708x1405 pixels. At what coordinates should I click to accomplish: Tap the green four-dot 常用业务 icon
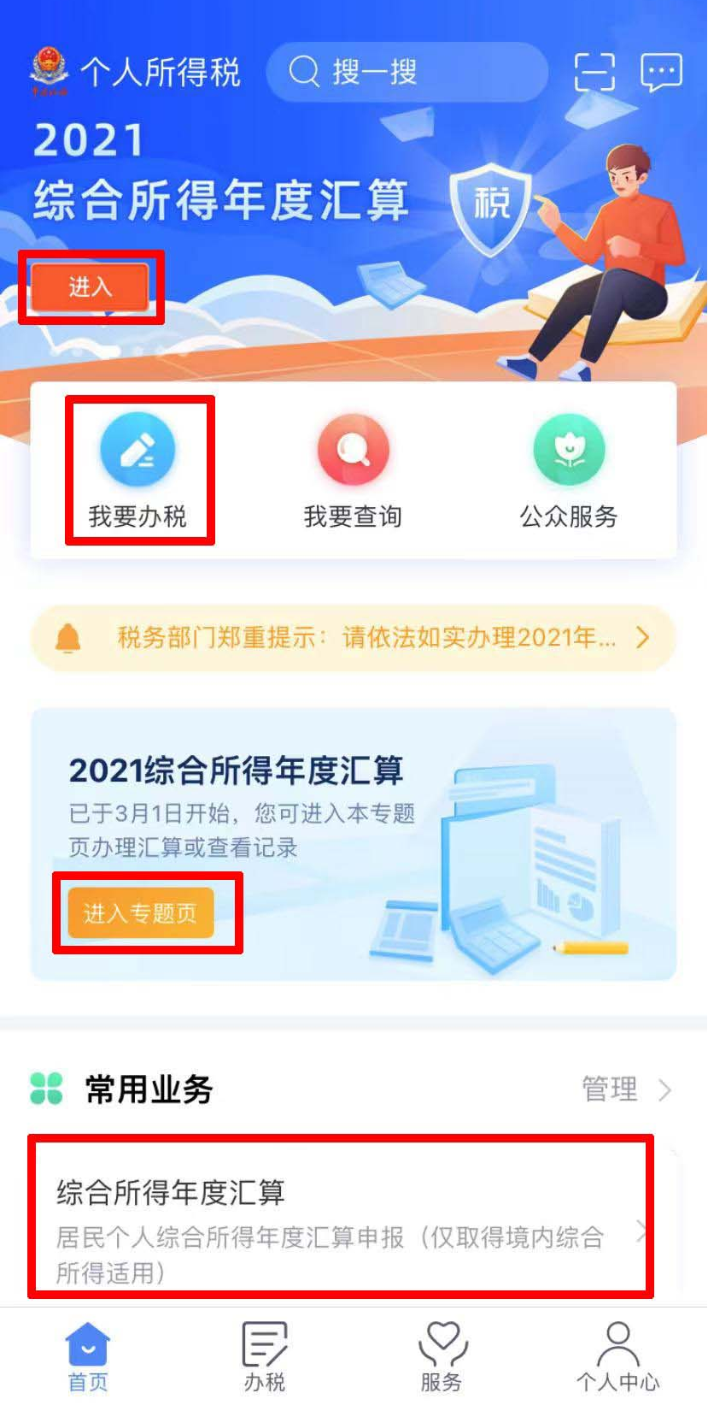(x=46, y=1089)
